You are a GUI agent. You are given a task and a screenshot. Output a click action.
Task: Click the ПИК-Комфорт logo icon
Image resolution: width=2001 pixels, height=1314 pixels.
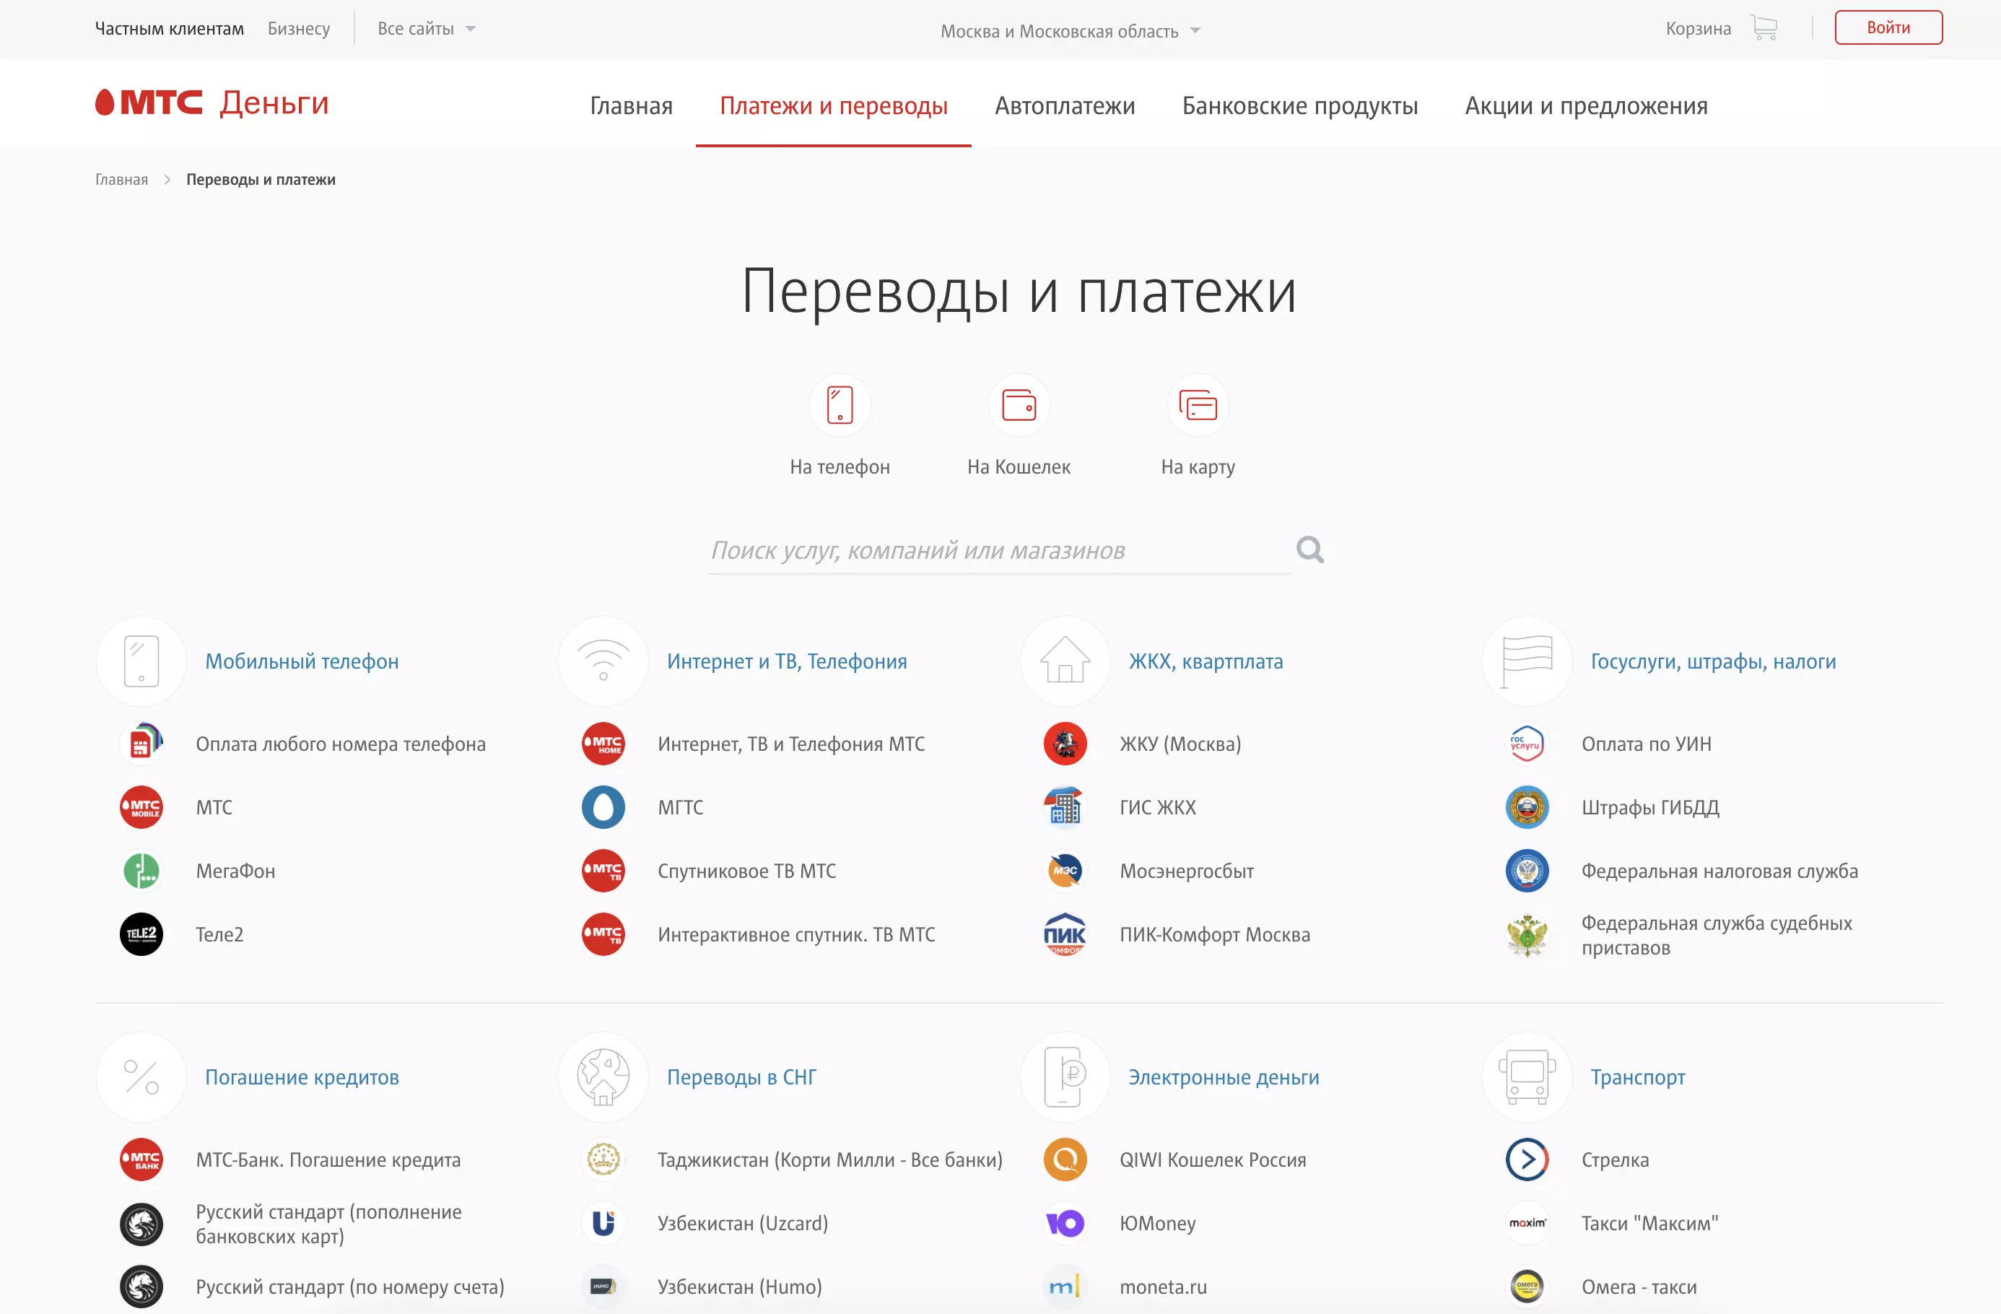point(1065,934)
